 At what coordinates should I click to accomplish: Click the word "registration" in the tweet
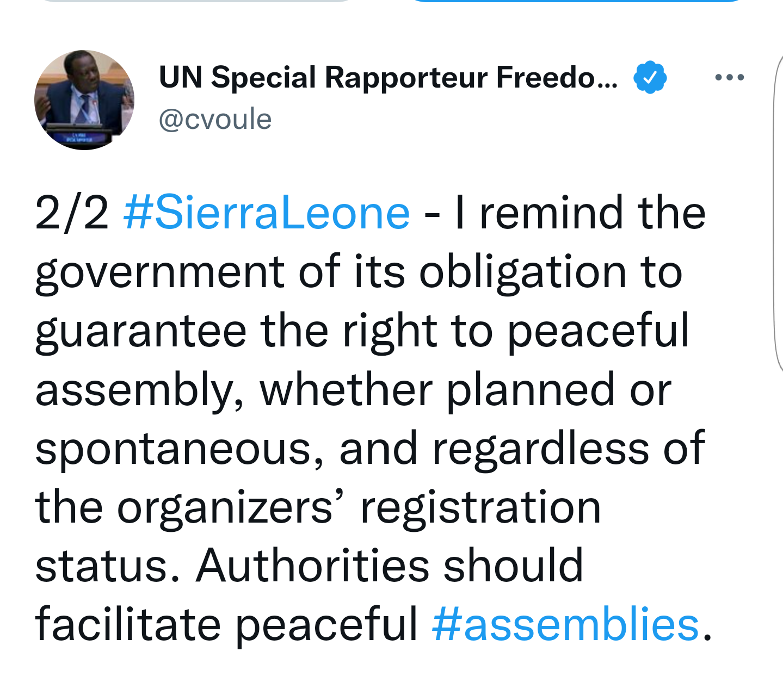click(x=480, y=508)
